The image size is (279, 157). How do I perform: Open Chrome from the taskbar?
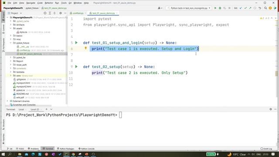tap(73, 154)
